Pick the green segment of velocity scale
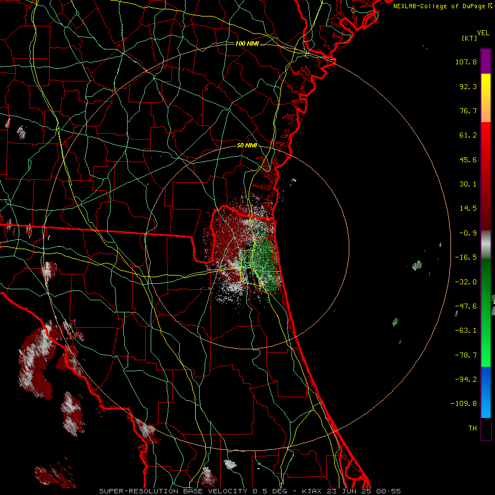The image size is (495, 495). point(486,312)
